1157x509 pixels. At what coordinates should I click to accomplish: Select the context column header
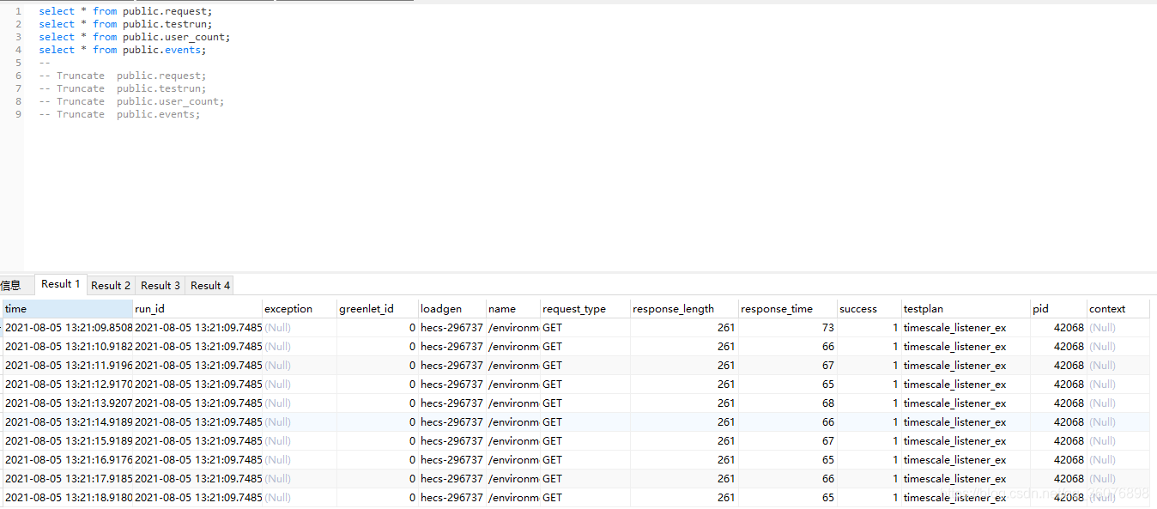click(x=1118, y=309)
